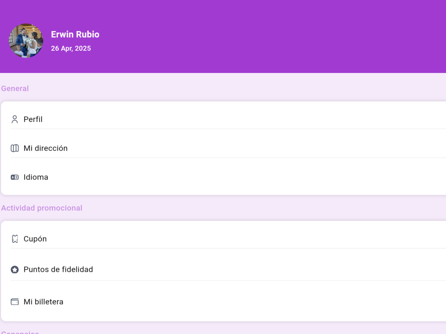
Task: Open the Cupón entry
Action: (228, 239)
